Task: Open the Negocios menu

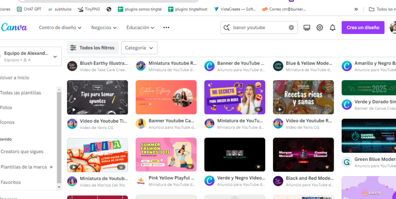Action: pos(104,27)
